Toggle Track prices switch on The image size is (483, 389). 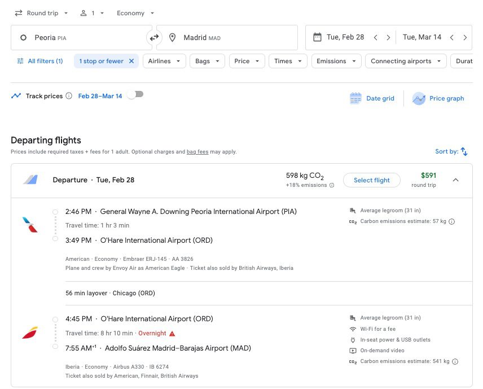click(135, 95)
